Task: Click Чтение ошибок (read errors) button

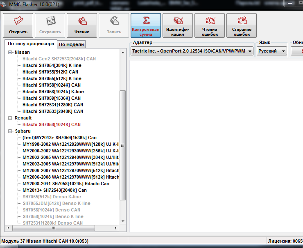Action: coord(210,25)
